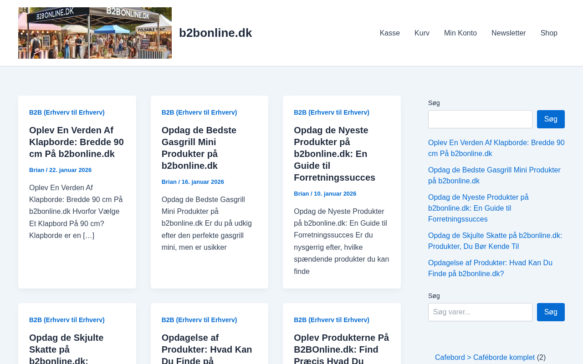Select the '10. januar 2026' date text
The width and height of the screenshot is (583, 364).
tap(335, 194)
